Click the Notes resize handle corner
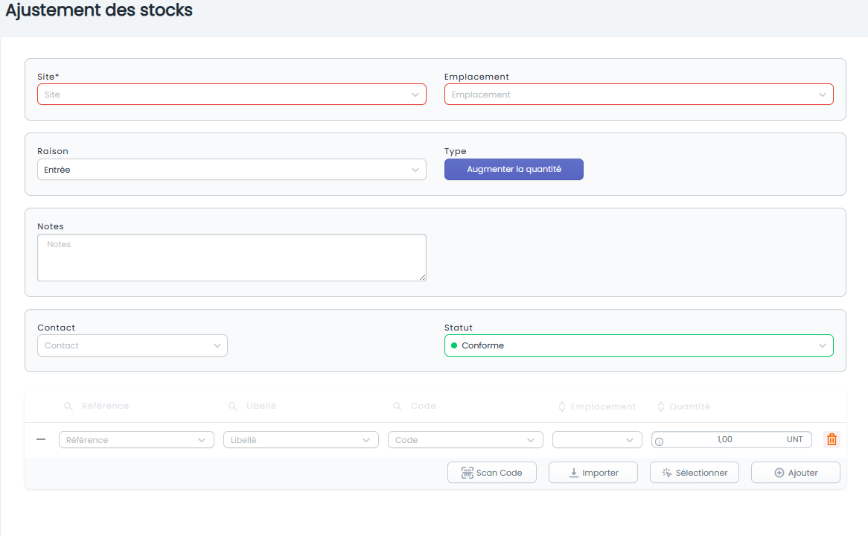 pyautogui.click(x=422, y=278)
